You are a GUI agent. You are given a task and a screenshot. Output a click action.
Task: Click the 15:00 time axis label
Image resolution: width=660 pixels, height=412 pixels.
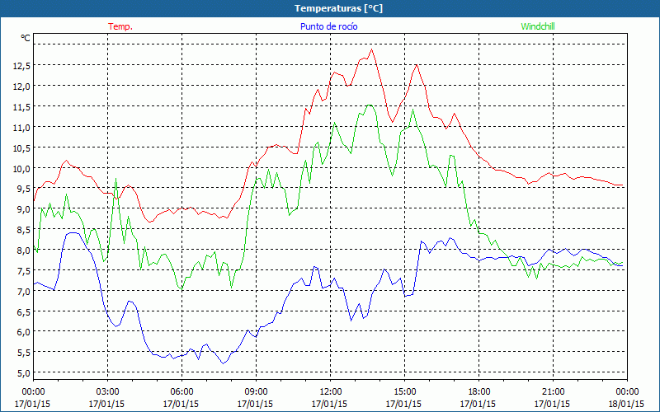[404, 392]
